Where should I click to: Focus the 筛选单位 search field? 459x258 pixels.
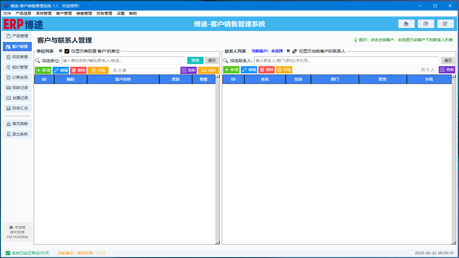(x=123, y=61)
